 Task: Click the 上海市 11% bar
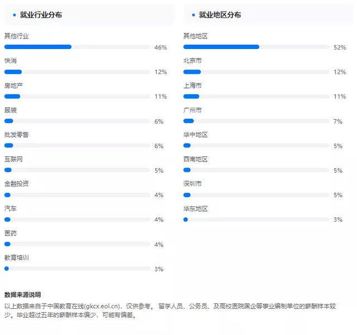(257, 96)
